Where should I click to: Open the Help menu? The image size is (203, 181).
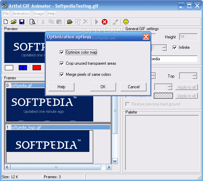click(x=52, y=13)
